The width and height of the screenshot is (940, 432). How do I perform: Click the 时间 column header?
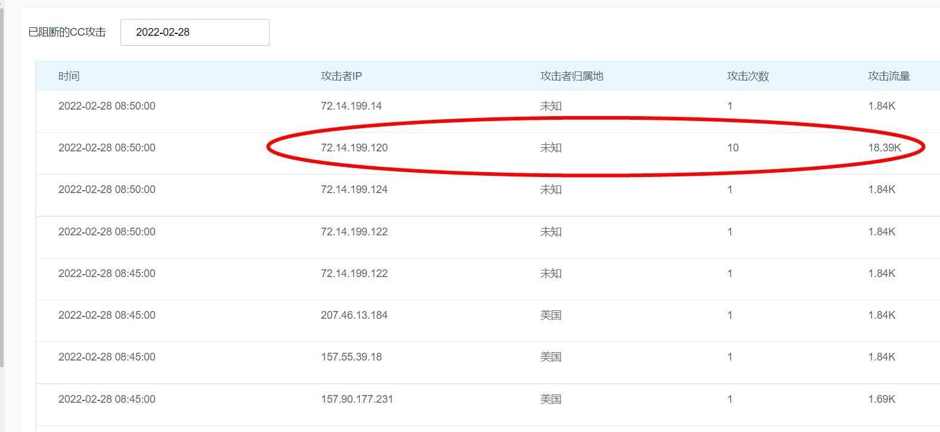pyautogui.click(x=69, y=76)
